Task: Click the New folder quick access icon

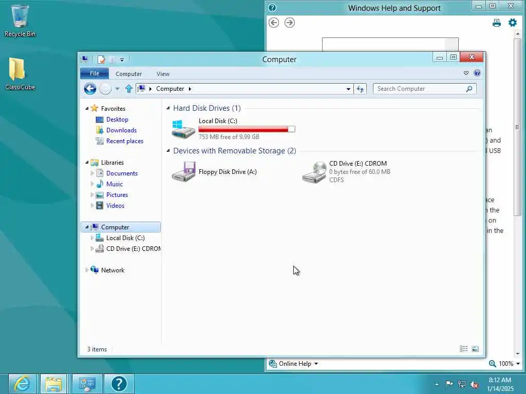Action: pos(112,60)
